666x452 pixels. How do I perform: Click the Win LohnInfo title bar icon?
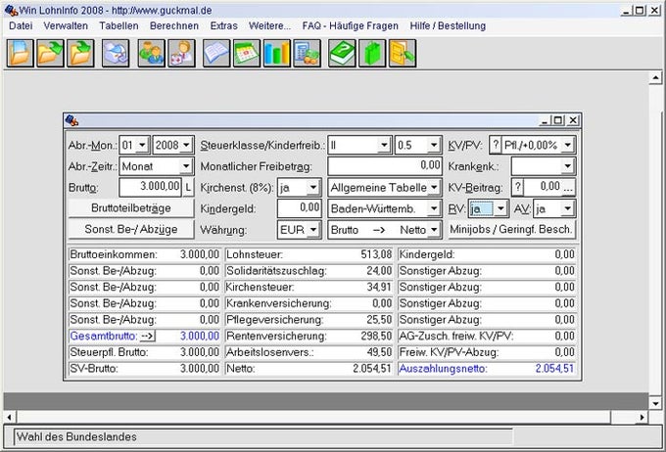tap(11, 10)
